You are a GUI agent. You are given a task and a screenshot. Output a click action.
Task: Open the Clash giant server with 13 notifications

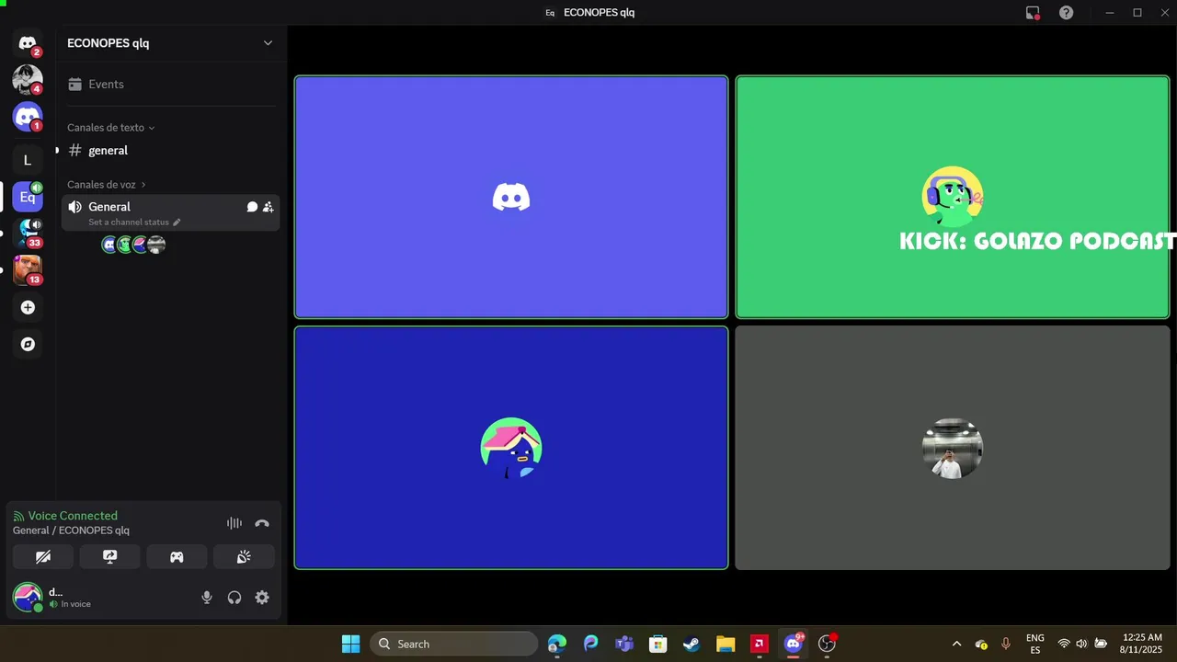28,270
